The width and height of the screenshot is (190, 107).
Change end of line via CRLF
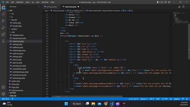click(x=158, y=99)
